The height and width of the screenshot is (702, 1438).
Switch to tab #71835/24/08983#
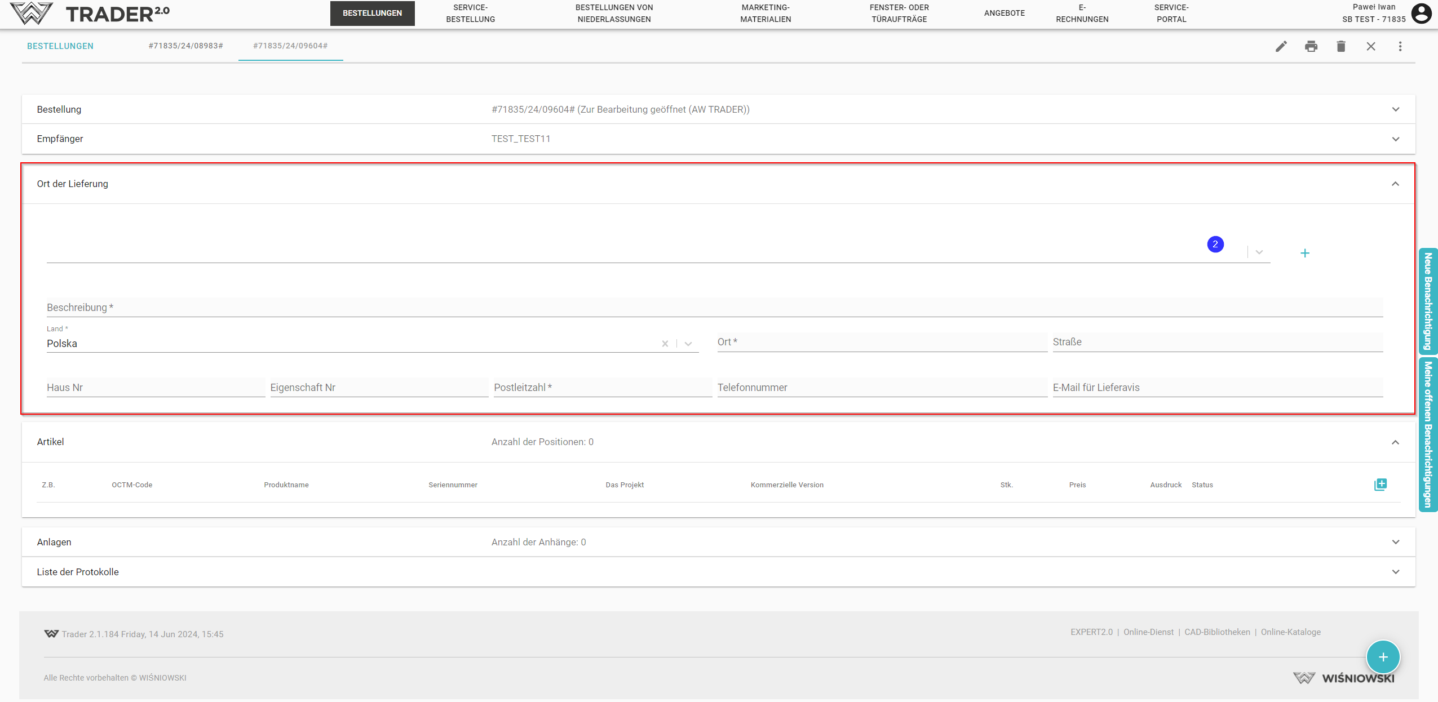(185, 46)
